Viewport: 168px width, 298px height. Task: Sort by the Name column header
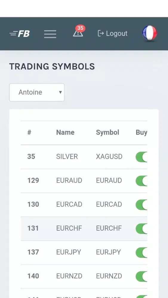pyautogui.click(x=65, y=133)
